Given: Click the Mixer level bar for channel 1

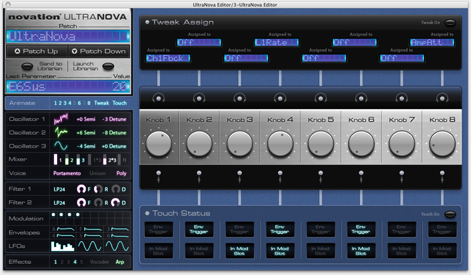Looking at the screenshot, I should coord(56,159).
